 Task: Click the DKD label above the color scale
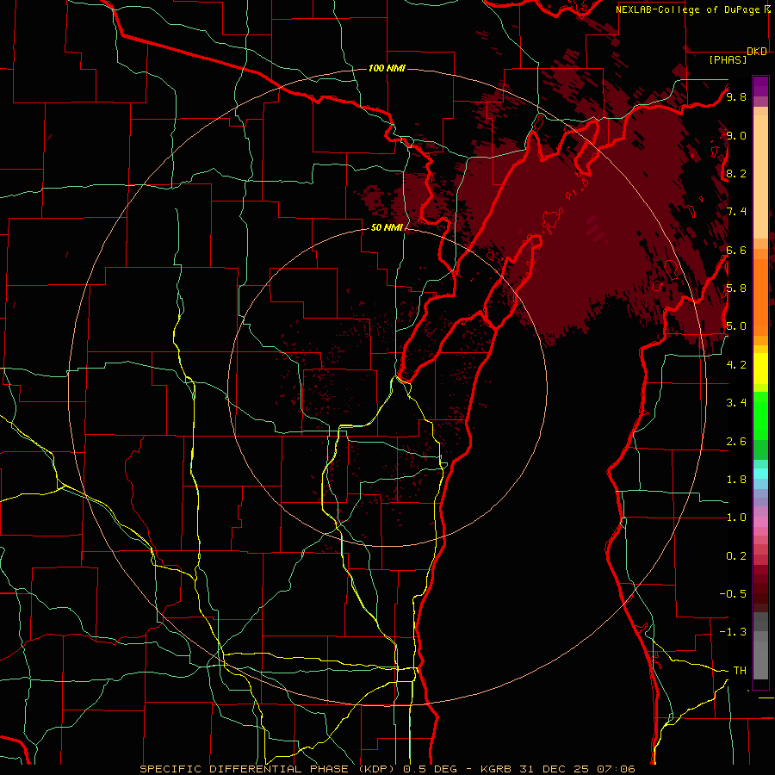click(x=757, y=52)
